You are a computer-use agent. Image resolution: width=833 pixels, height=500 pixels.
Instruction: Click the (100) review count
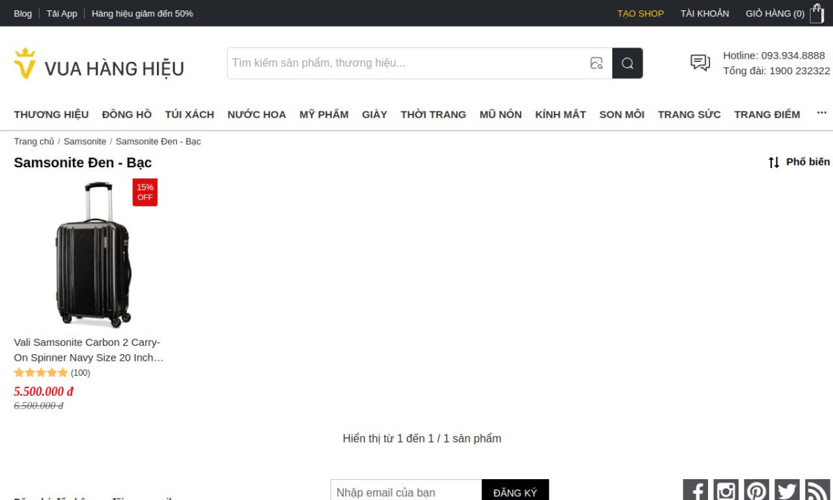pos(81,373)
